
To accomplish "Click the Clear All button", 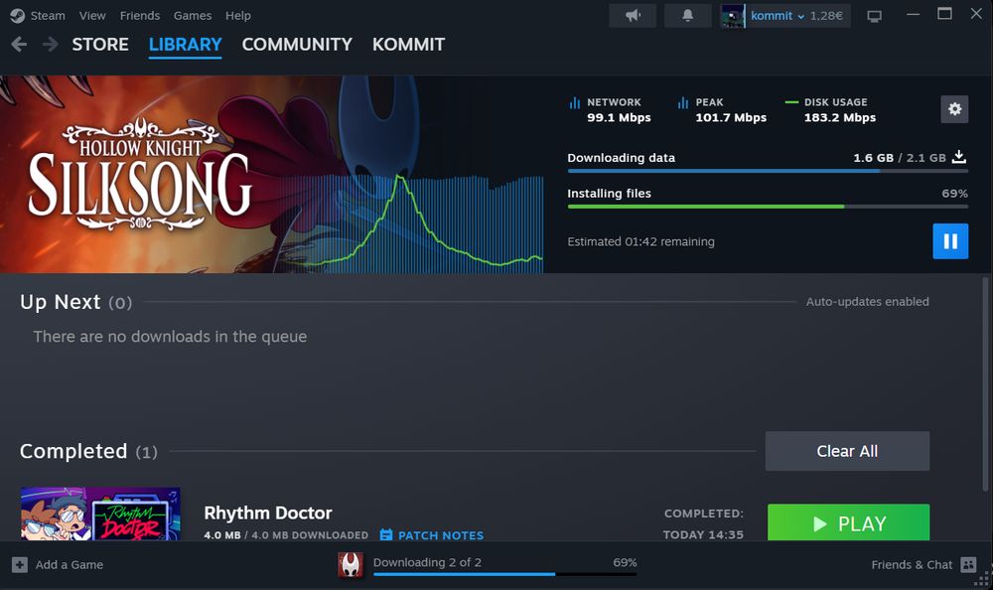I will click(x=847, y=451).
